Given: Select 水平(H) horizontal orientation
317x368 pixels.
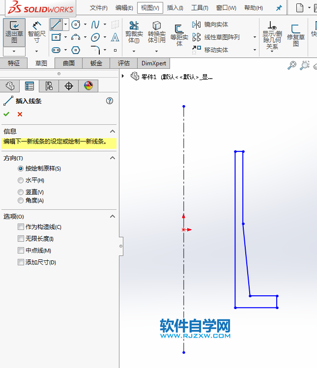Looking at the screenshot, I should point(21,180).
